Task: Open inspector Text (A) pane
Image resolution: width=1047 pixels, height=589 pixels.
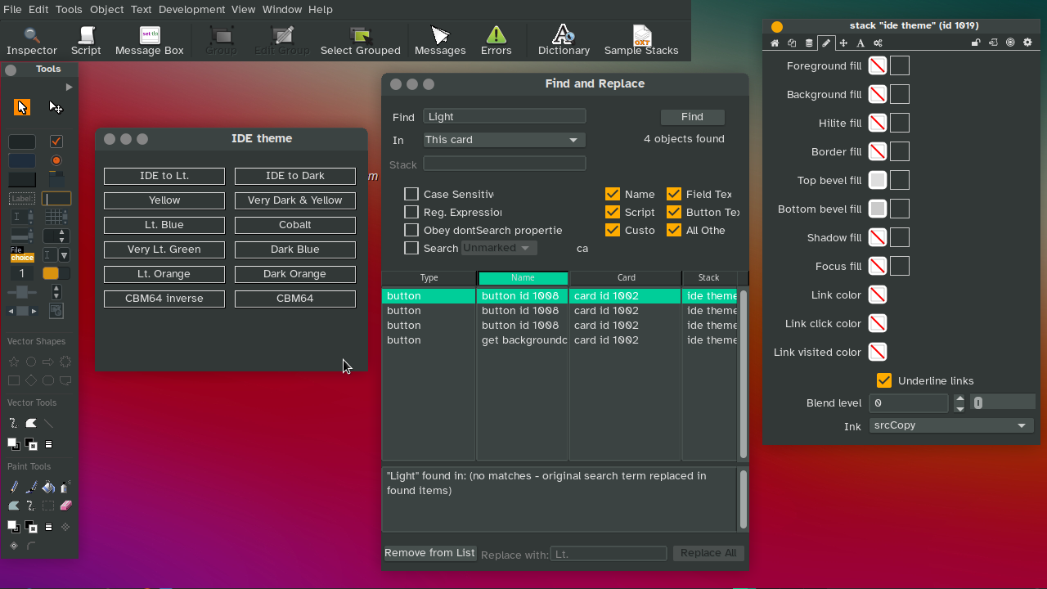Action: click(861, 43)
